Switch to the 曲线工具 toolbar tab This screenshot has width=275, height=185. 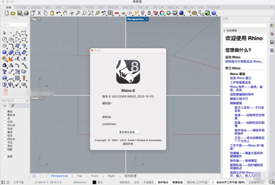coord(113,7)
